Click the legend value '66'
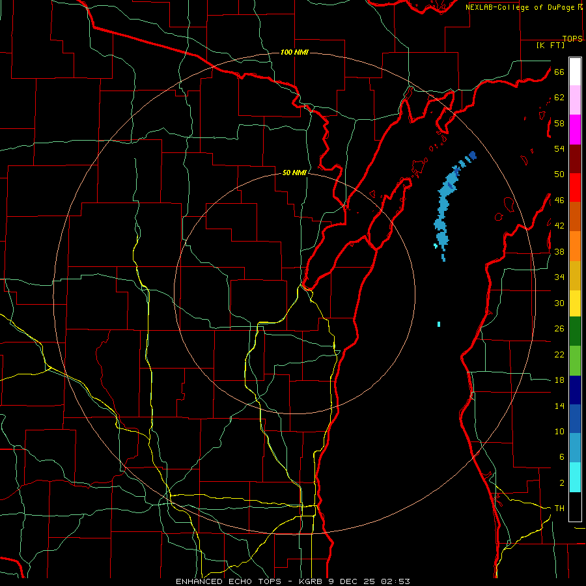586x586 pixels. pyautogui.click(x=559, y=72)
